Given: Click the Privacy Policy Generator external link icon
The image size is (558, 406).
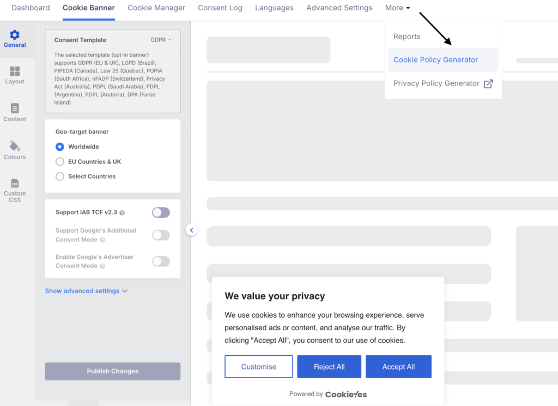Looking at the screenshot, I should (488, 83).
